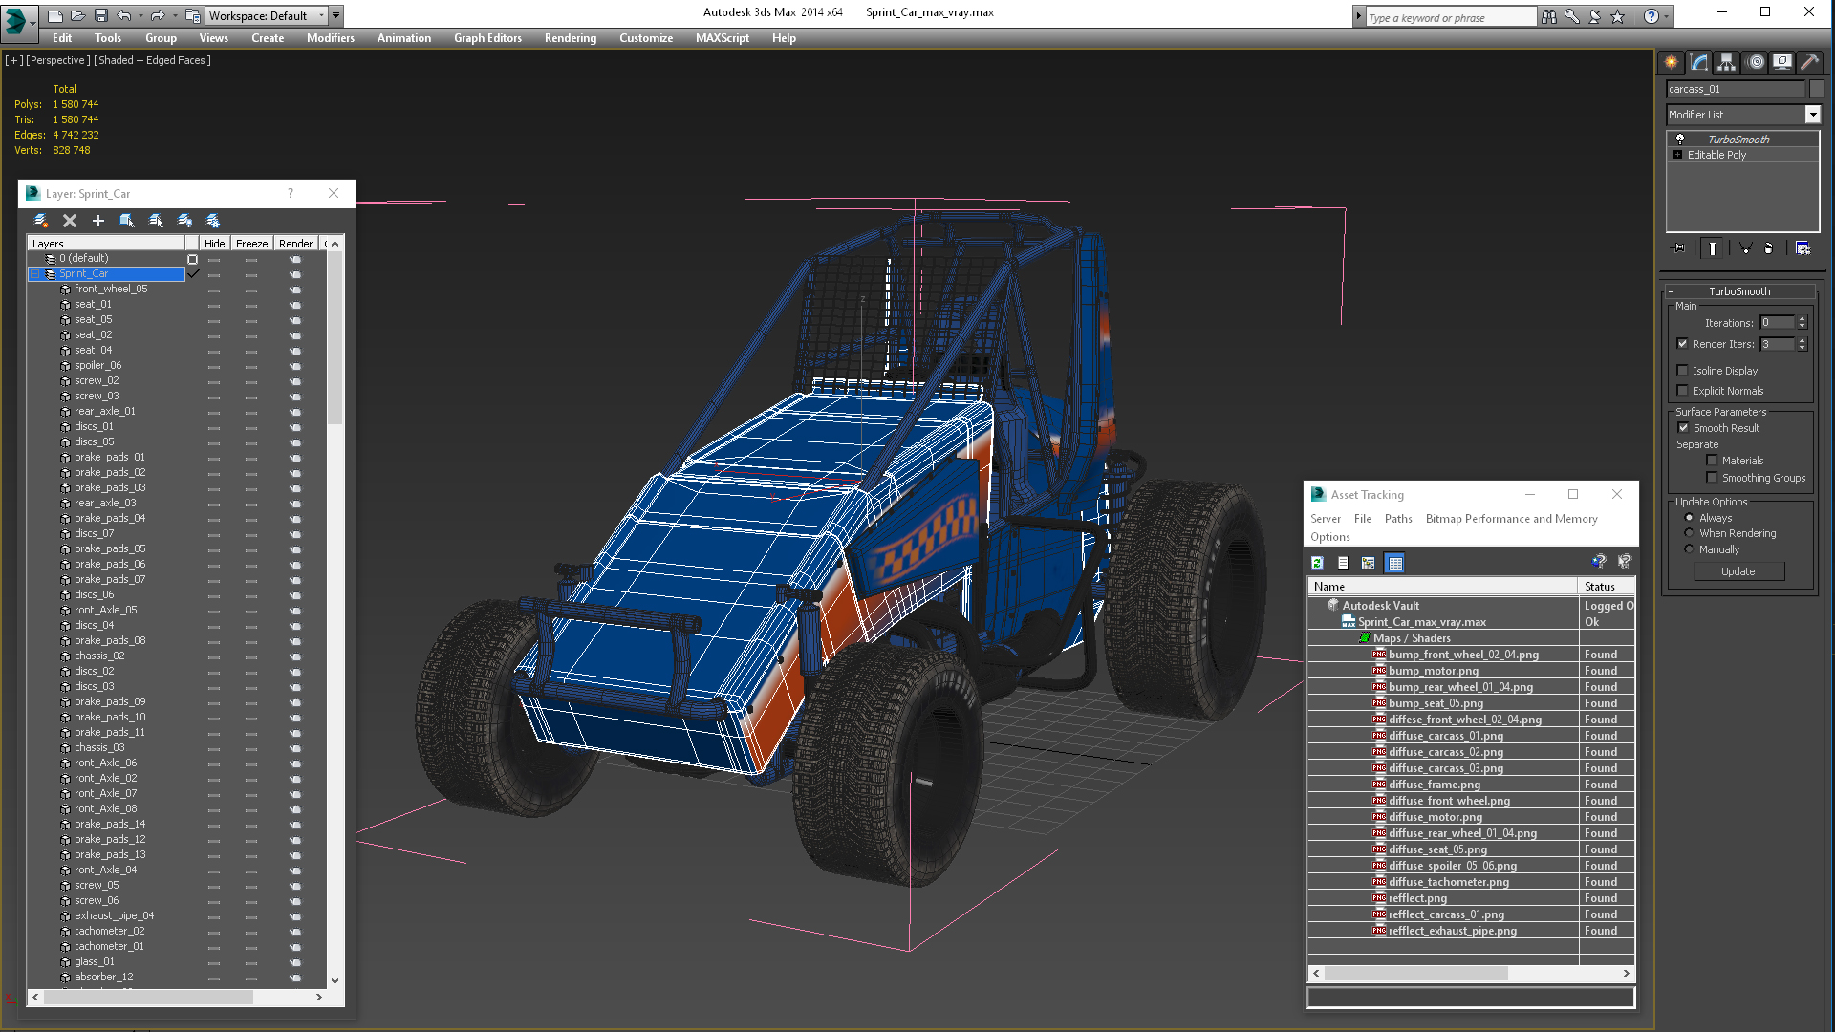Click the Hide column header in Layer dialog
The image size is (1835, 1032).
point(214,244)
